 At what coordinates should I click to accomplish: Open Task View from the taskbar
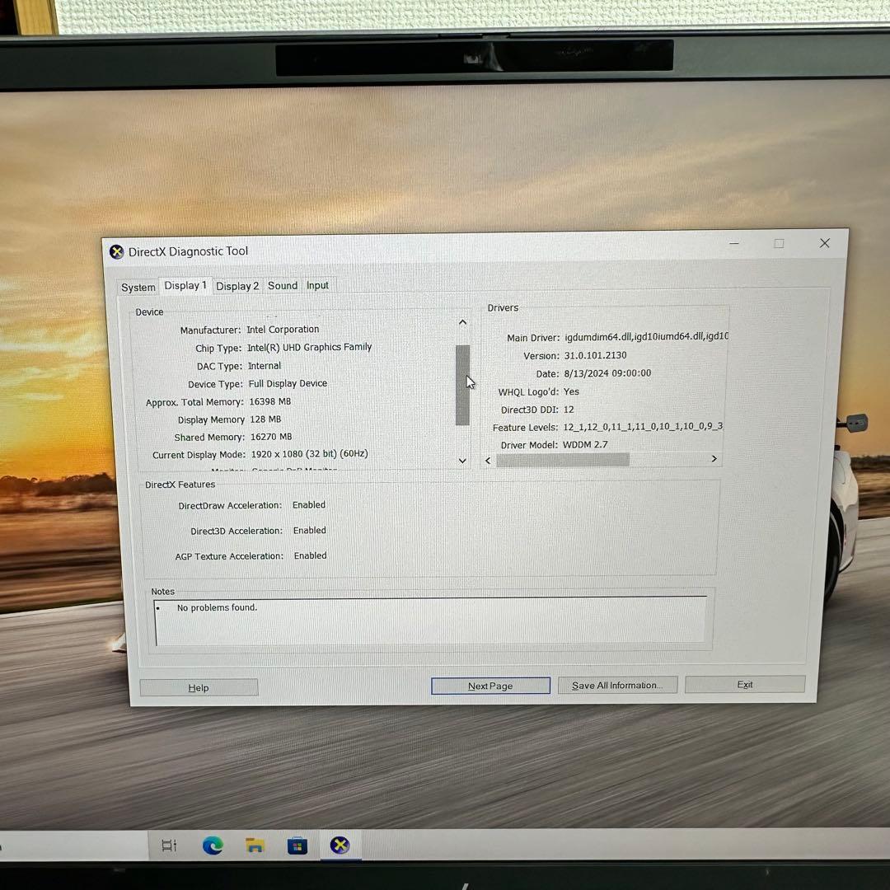[169, 845]
